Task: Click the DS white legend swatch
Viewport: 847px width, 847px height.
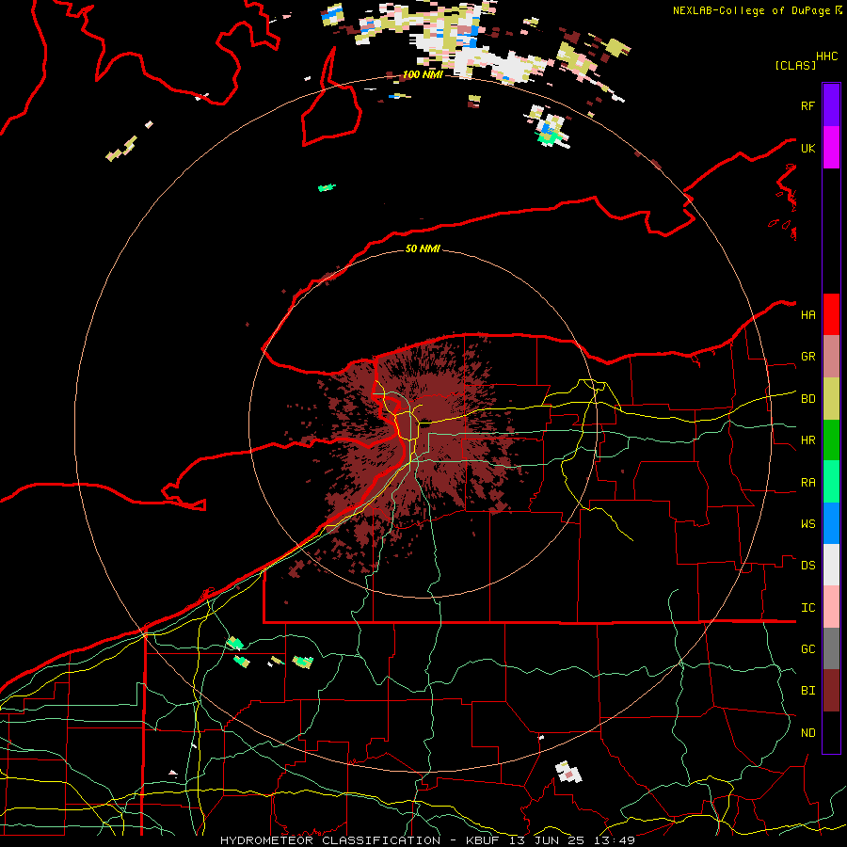Action: pyautogui.click(x=831, y=565)
